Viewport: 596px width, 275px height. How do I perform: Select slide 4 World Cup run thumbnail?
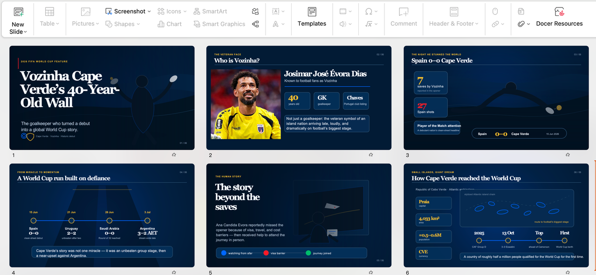click(x=102, y=215)
